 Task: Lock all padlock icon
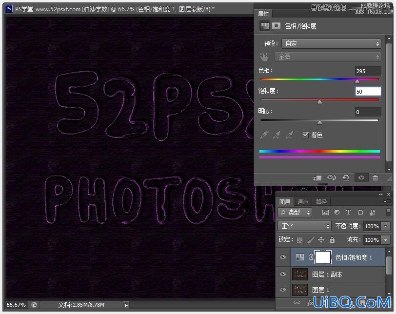click(332, 239)
